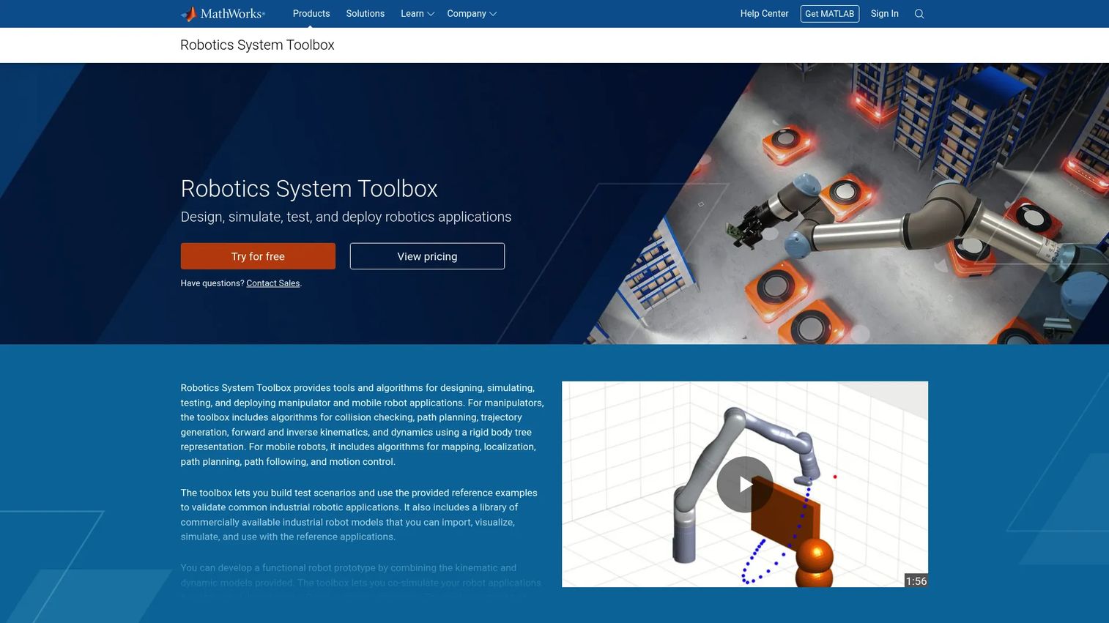This screenshot has width=1109, height=623.
Task: Click the paragraph starting "The toolbox lets you build"
Action: click(x=359, y=515)
